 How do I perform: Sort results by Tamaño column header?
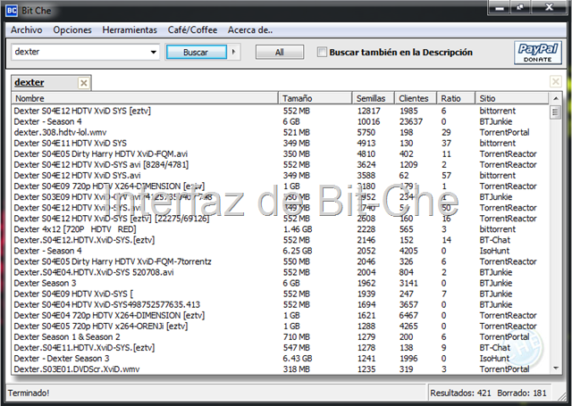315,98
